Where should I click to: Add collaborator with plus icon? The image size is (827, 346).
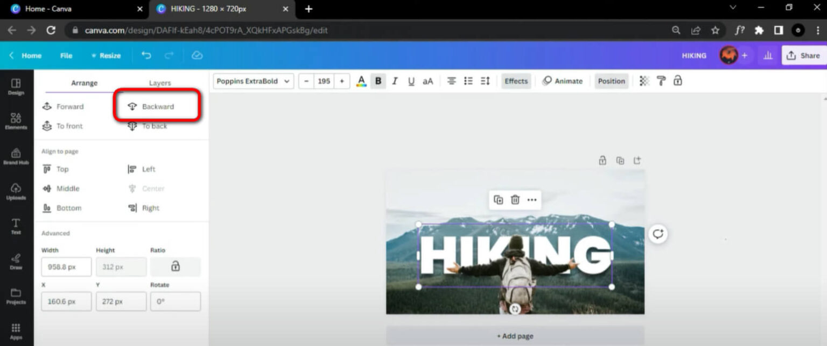[745, 55]
